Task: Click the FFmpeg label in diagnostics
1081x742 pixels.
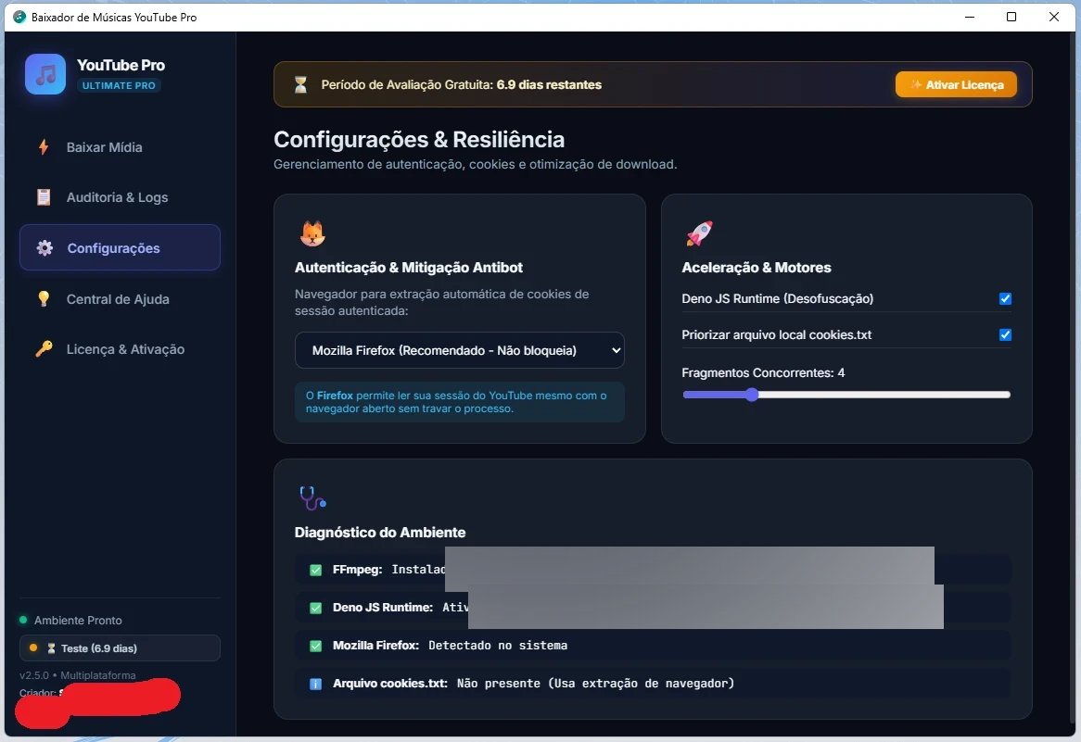Action: pos(356,570)
